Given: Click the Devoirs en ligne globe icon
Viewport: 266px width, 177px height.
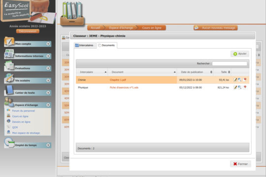Looking at the screenshot, I should click(8, 121).
